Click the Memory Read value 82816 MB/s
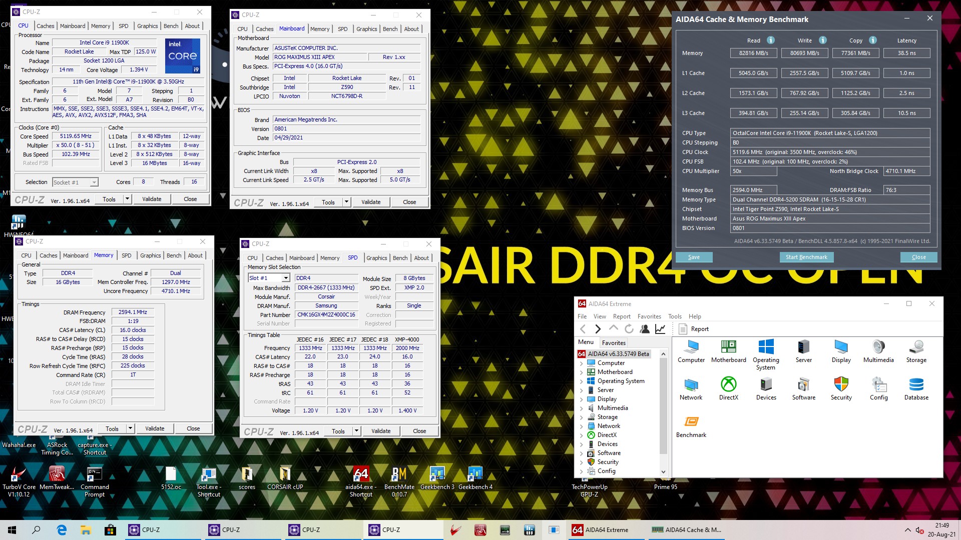The width and height of the screenshot is (961, 540). (753, 53)
